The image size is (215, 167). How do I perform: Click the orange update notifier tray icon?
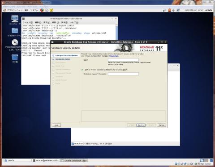point(170,10)
